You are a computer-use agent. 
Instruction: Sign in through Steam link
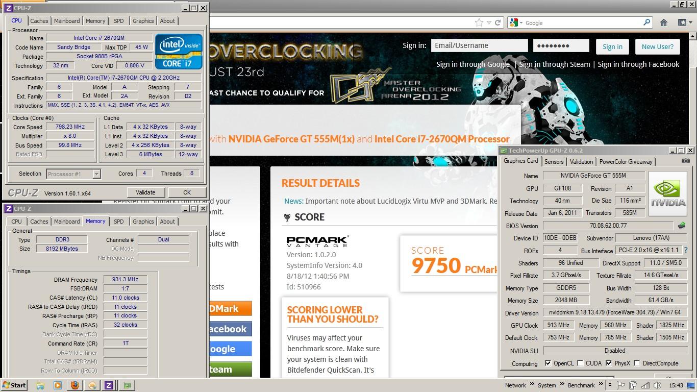point(555,64)
